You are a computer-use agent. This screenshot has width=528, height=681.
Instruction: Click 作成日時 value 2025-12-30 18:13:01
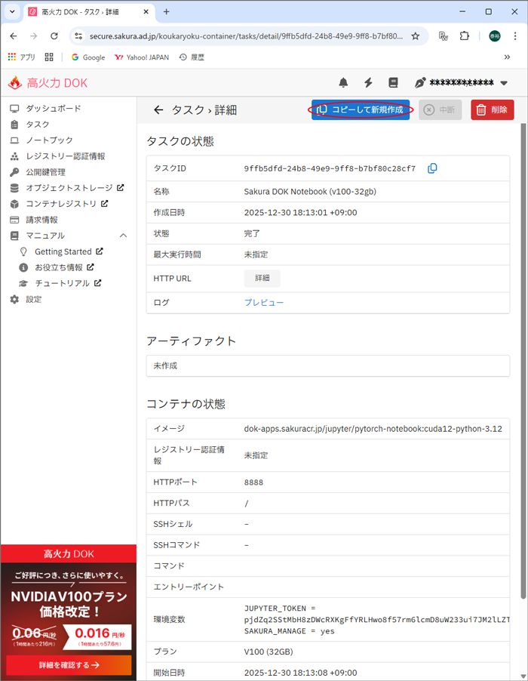tap(300, 212)
